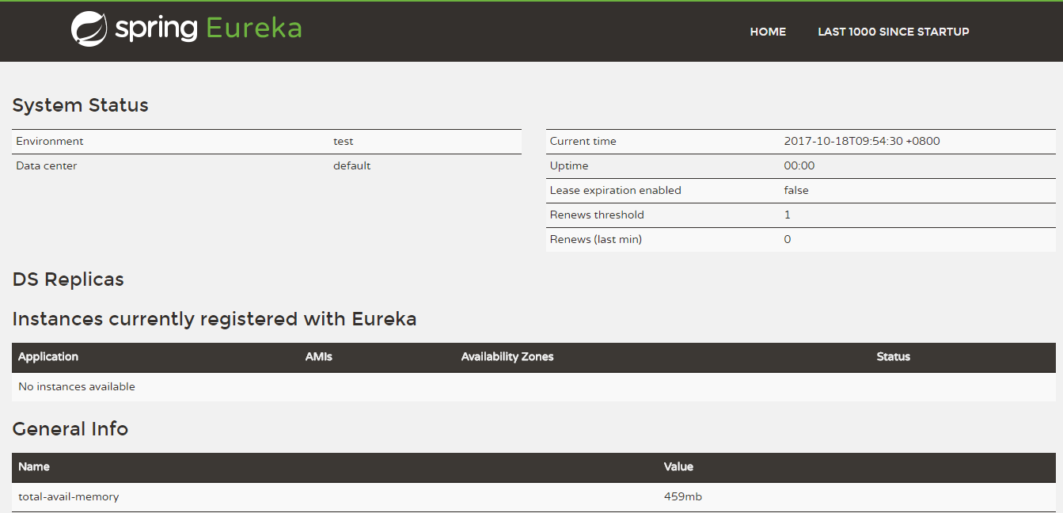Select the timestamp 2017-10-18T09:54:30 +0800
Image resolution: width=1063 pixels, height=513 pixels.
pyautogui.click(x=862, y=141)
